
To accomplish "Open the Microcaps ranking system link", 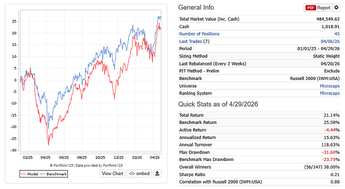I will pyautogui.click(x=329, y=93).
